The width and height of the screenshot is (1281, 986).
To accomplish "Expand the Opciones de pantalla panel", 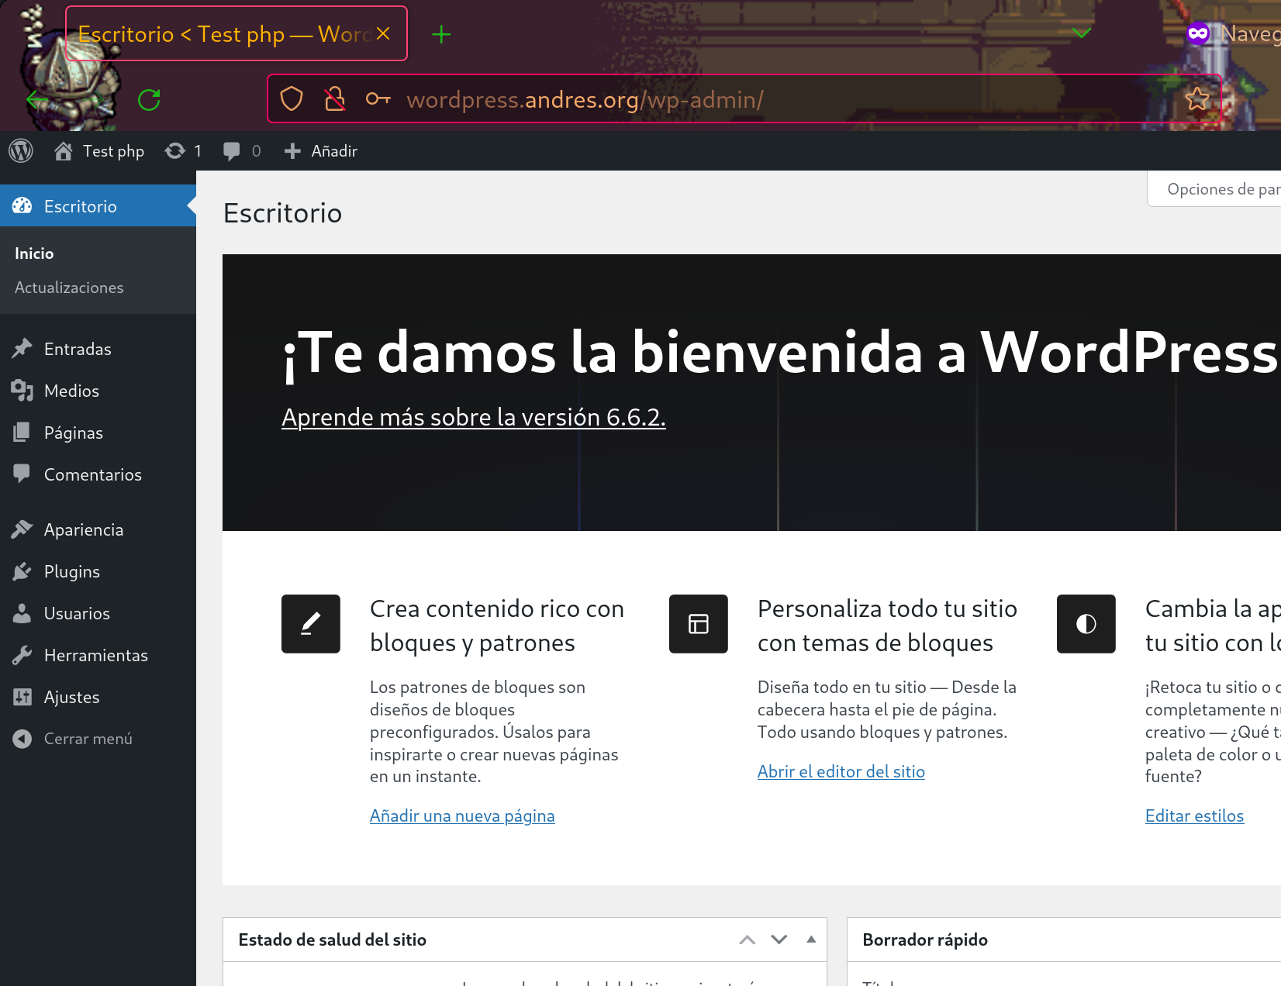I will point(1214,189).
